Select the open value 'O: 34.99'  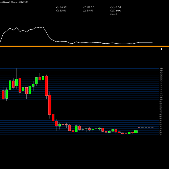pos(62,7)
